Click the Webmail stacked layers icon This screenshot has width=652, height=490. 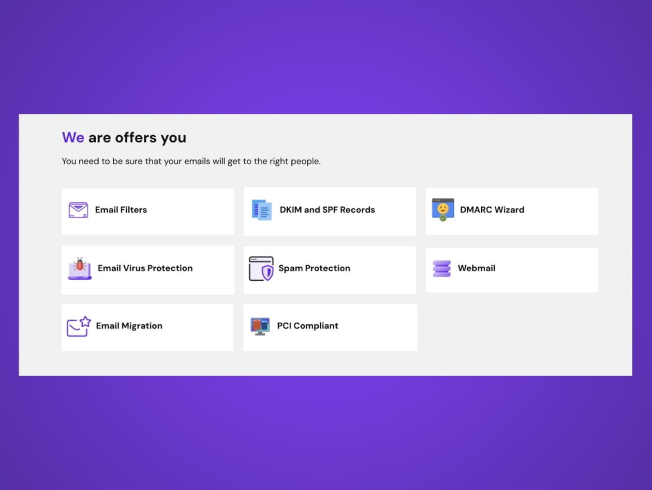(x=441, y=268)
